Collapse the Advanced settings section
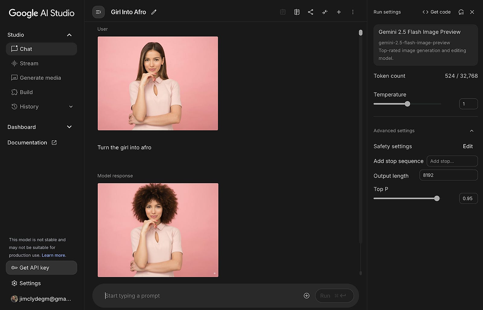Viewport: 483px width, 310px height. click(x=471, y=131)
